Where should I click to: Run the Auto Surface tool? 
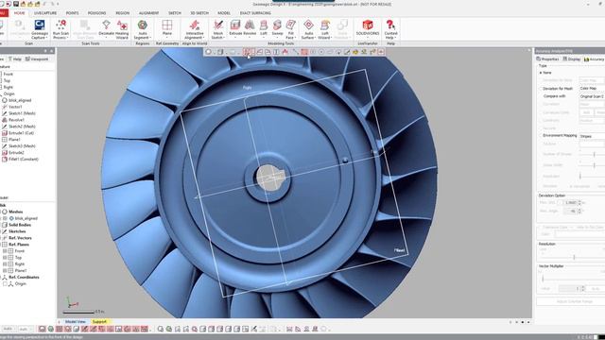pyautogui.click(x=308, y=29)
